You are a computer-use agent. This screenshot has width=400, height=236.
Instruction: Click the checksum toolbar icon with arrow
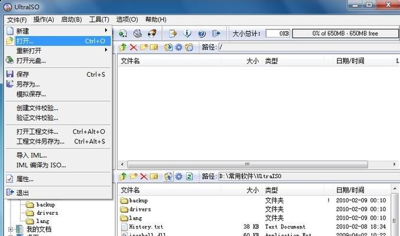tap(173, 34)
